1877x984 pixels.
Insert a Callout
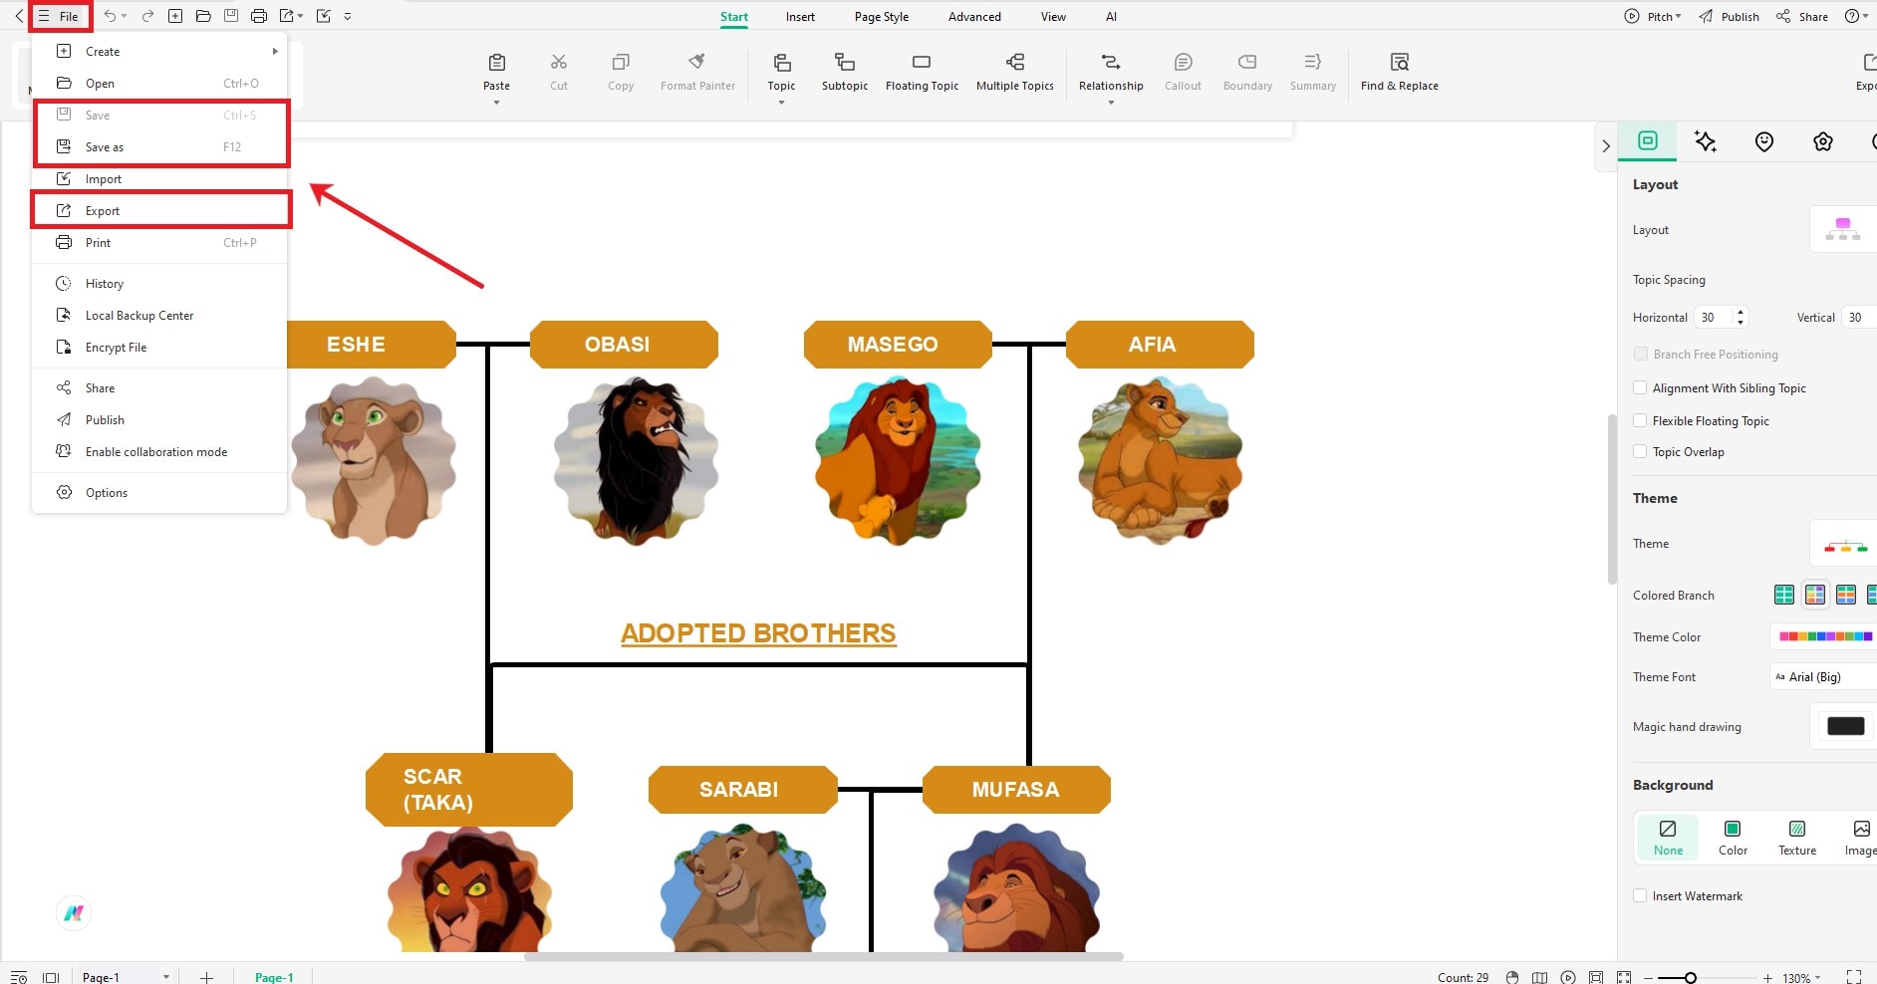1183,72
